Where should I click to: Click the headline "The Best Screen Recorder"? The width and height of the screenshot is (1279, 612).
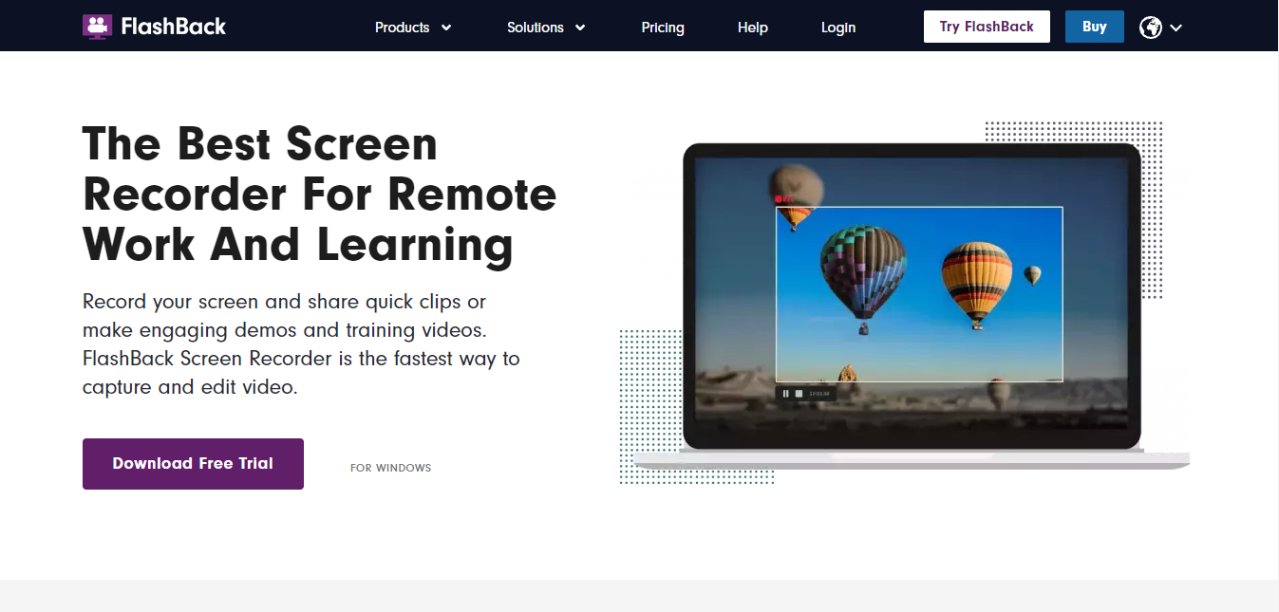coord(320,195)
